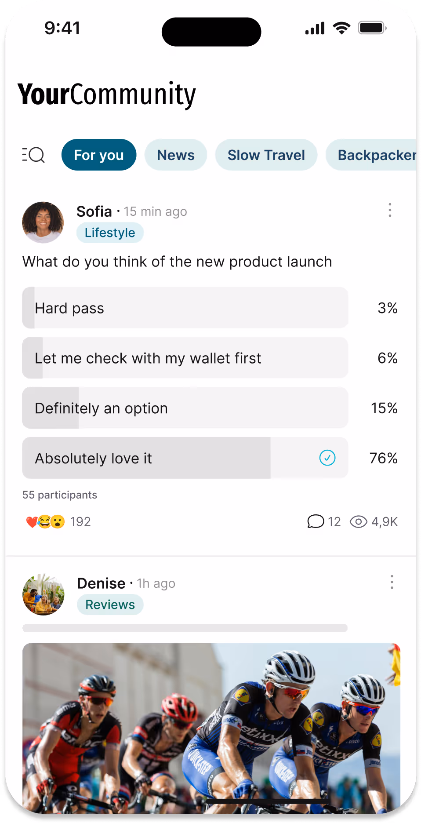View Sofia's profile picture
This screenshot has height=823, width=421.
[x=43, y=222]
